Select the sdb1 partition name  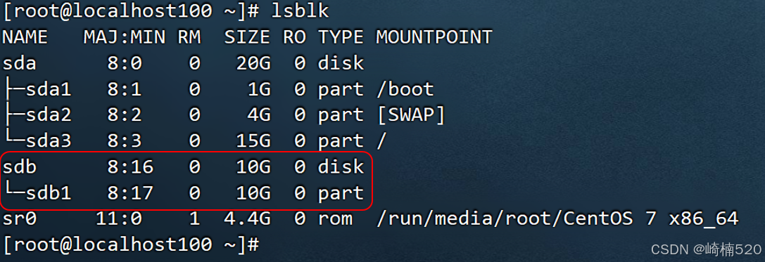point(49,193)
